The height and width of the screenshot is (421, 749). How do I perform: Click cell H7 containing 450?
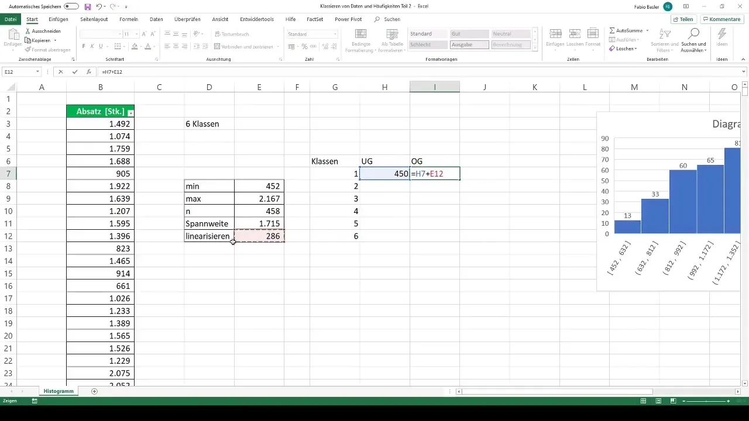coord(384,174)
